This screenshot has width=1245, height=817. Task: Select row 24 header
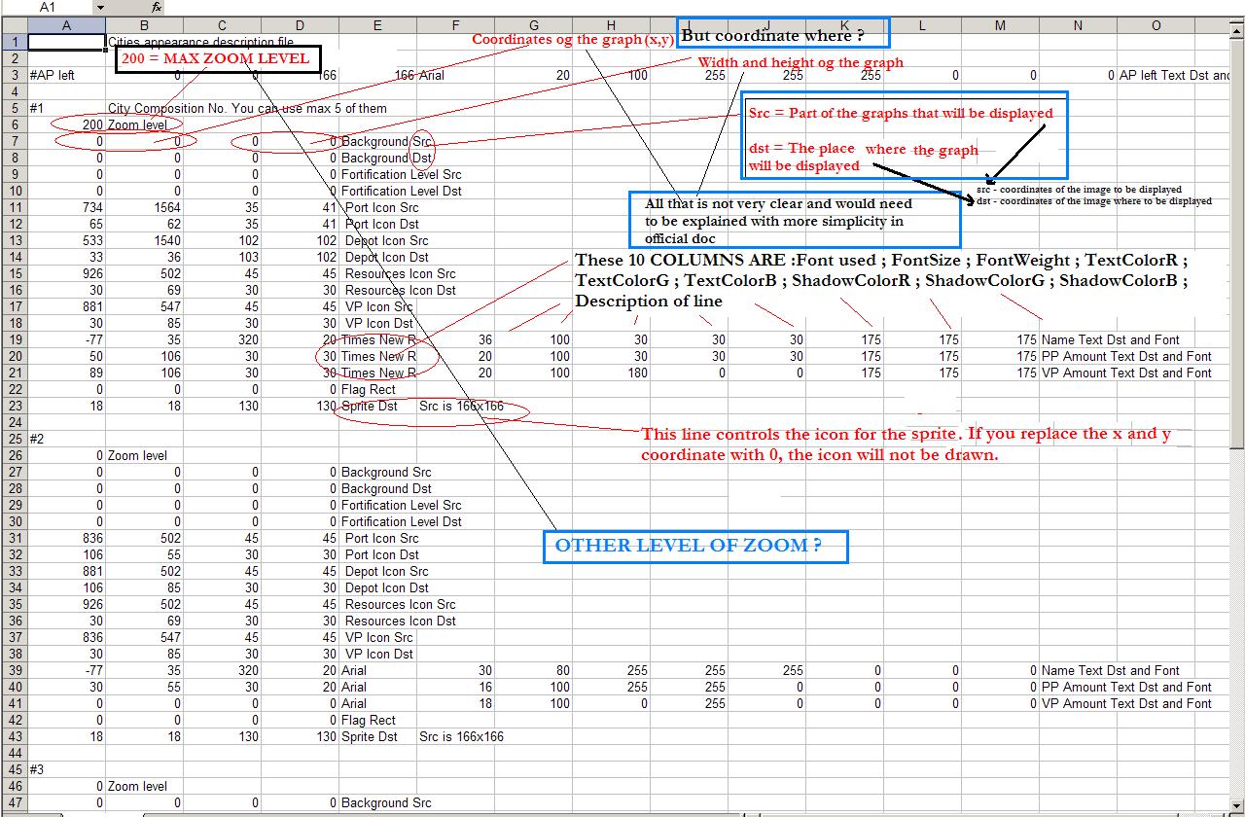pos(14,422)
